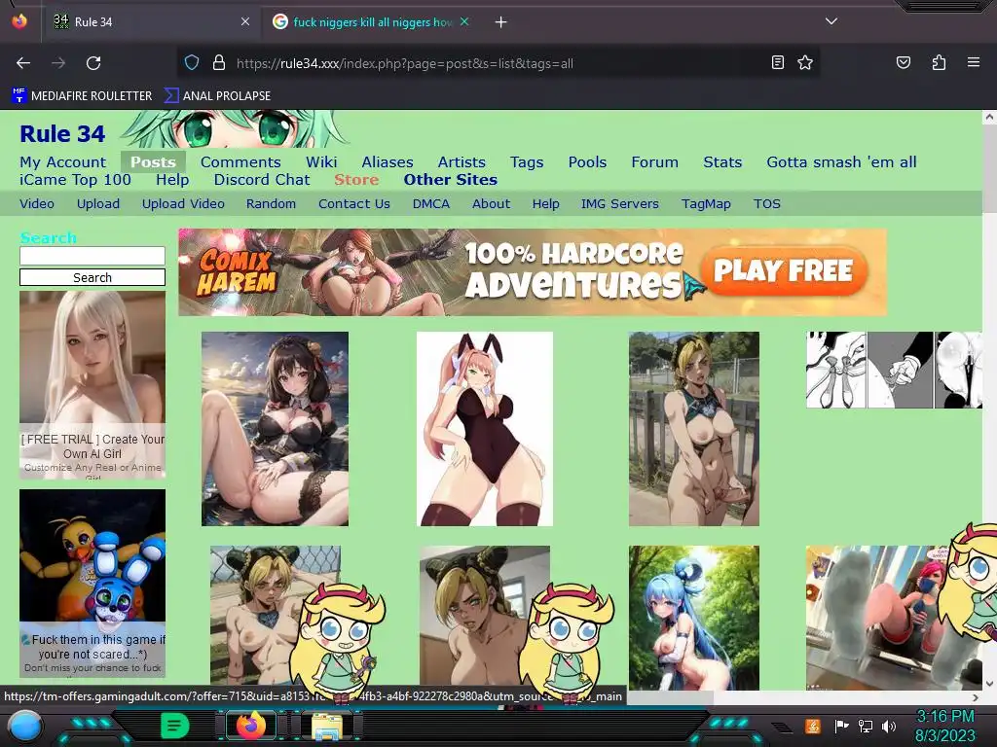Open the network tray icon
This screenshot has height=747, width=997.
pyautogui.click(x=866, y=726)
